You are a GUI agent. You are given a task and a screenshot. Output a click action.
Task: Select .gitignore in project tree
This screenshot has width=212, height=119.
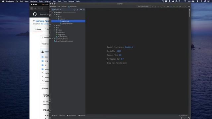tap(61, 32)
